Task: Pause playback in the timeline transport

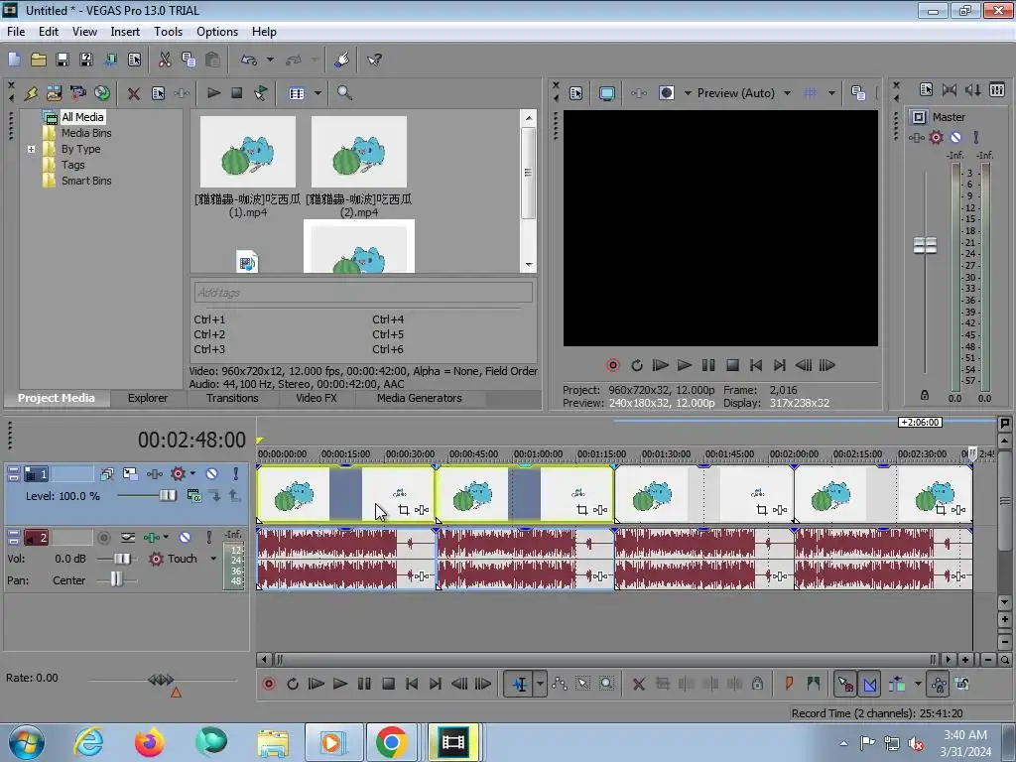Action: (x=364, y=684)
